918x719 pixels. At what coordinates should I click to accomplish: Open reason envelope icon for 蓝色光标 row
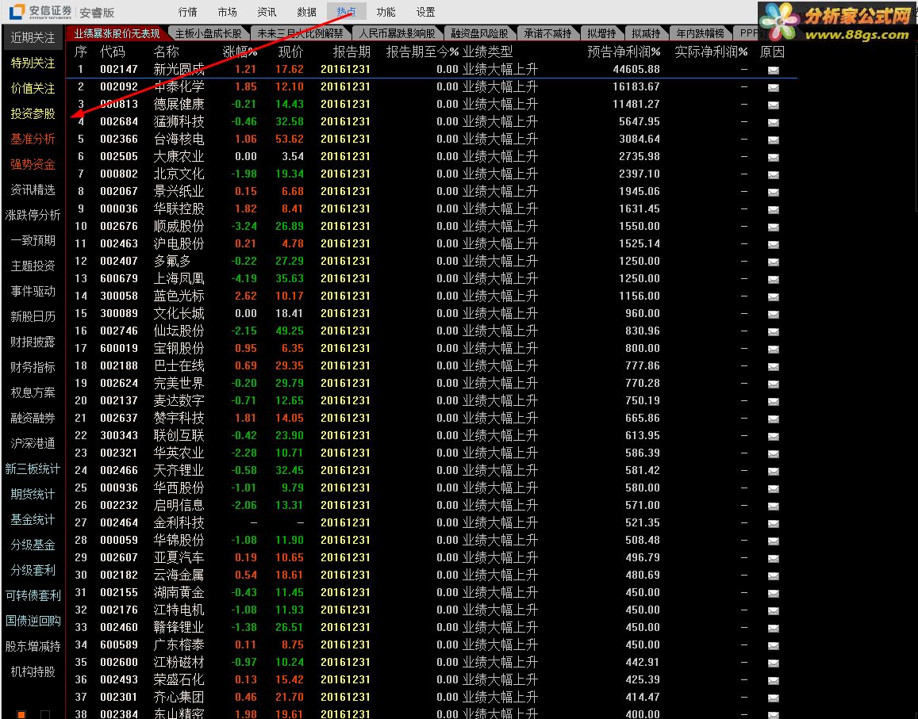pyautogui.click(x=774, y=296)
